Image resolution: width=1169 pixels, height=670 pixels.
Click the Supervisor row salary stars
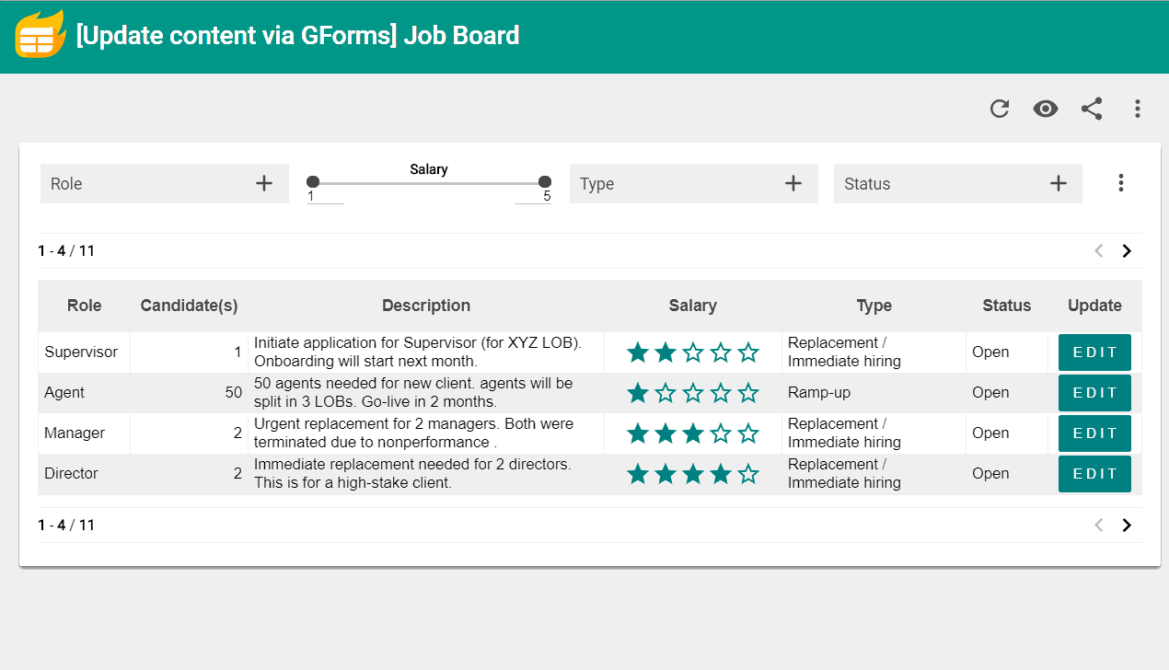tap(692, 352)
